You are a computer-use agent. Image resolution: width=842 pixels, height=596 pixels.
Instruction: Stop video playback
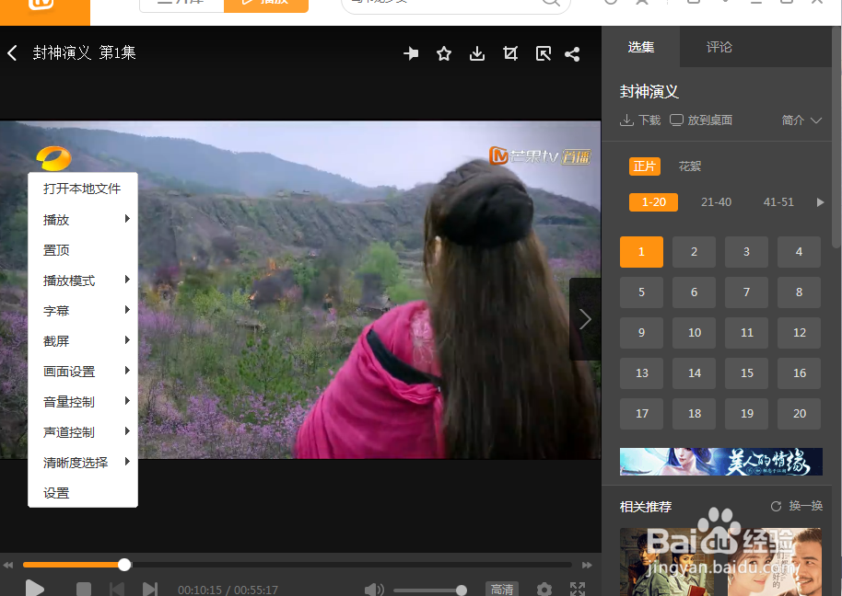84,590
